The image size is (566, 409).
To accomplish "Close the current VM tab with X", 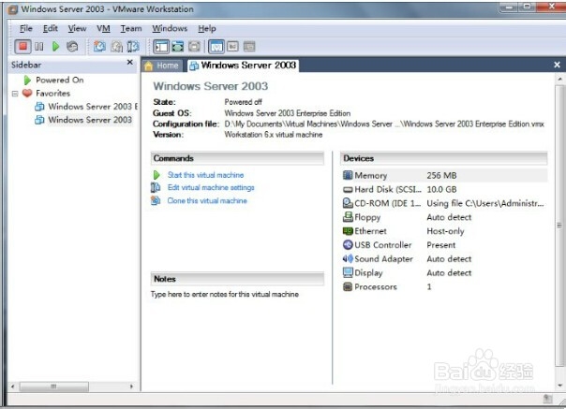I will point(557,65).
